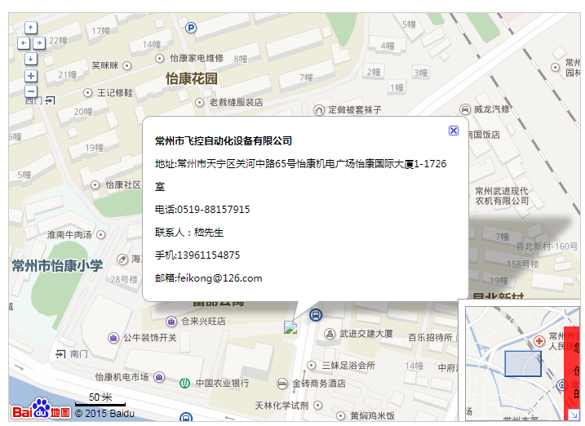Zoom in using the plus button

pos(31,76)
